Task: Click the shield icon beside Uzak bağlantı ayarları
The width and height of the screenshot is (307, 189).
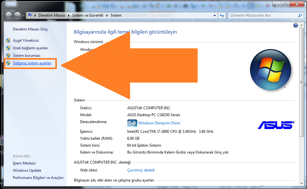Action: click(x=8, y=48)
